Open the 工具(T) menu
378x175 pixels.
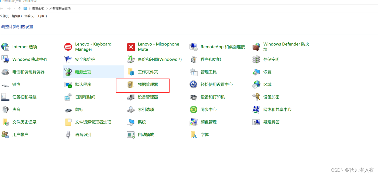click(42, 16)
